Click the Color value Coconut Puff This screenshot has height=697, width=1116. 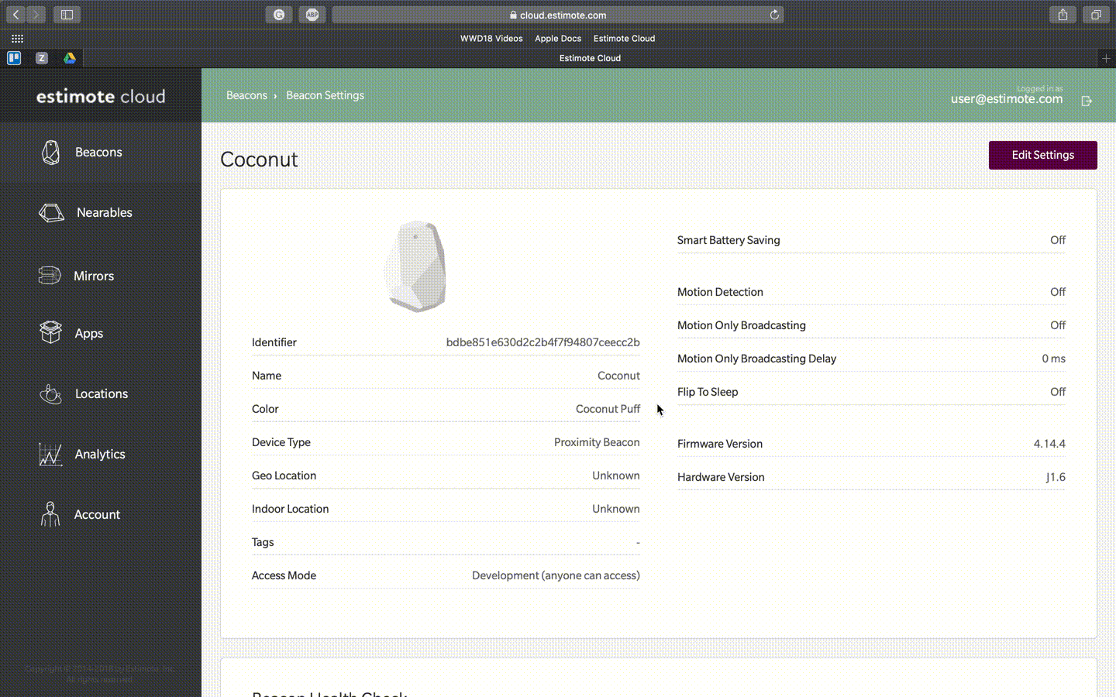[x=608, y=409]
